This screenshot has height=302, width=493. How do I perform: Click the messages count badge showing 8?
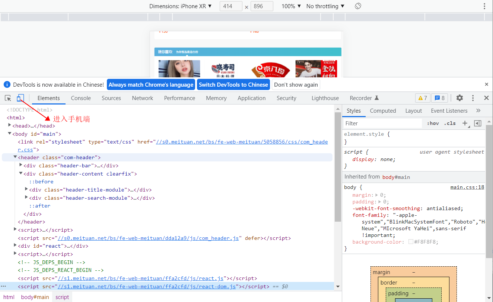coord(440,98)
